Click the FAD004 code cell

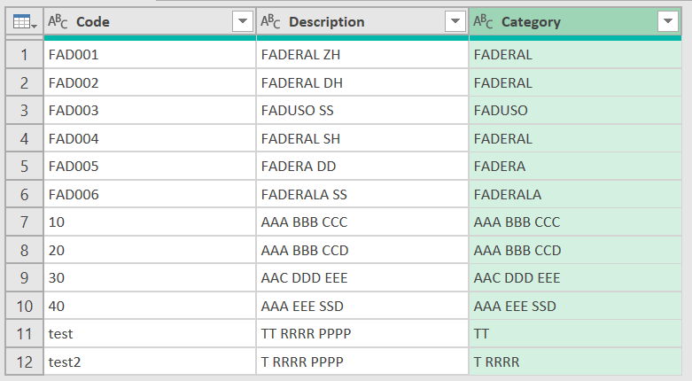click(150, 138)
